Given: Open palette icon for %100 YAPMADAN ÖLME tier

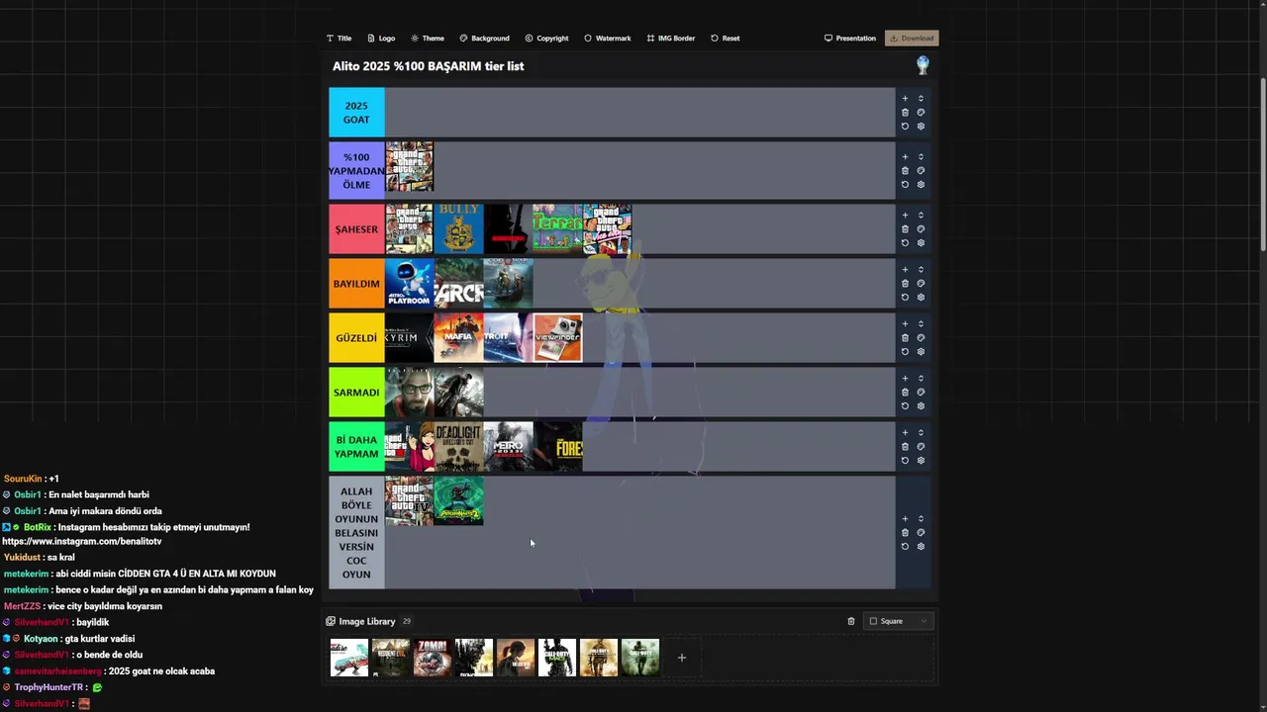Looking at the screenshot, I should tap(921, 171).
